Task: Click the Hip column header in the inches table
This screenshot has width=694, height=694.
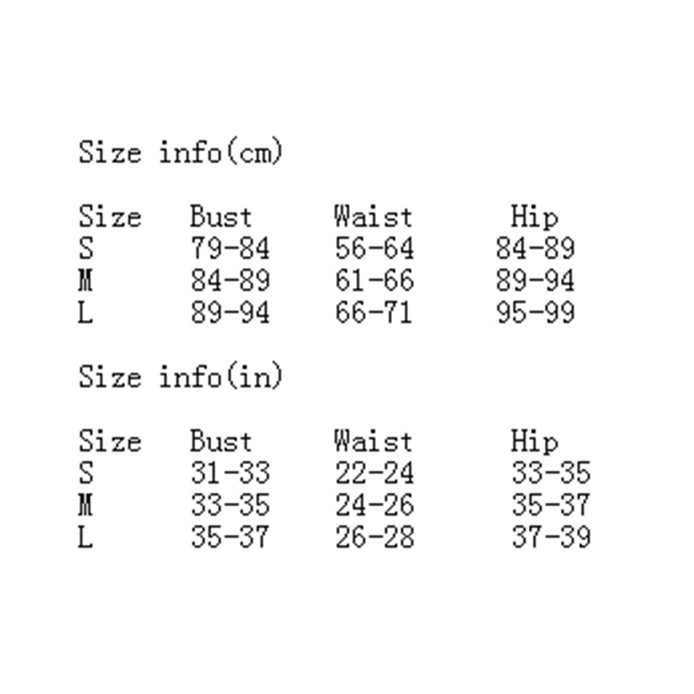Action: 534,441
